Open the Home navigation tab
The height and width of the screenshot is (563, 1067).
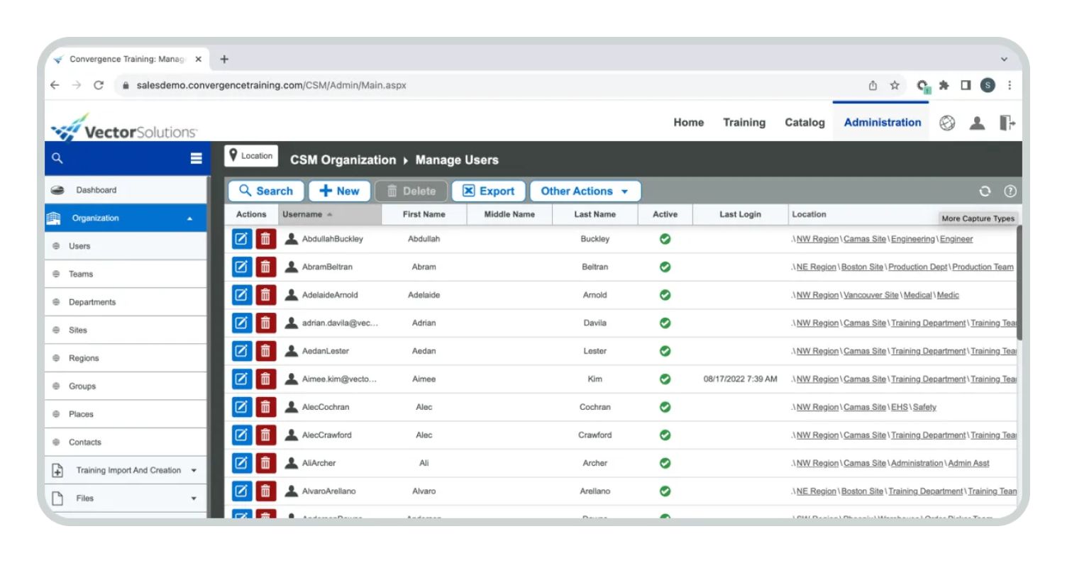[x=688, y=123]
